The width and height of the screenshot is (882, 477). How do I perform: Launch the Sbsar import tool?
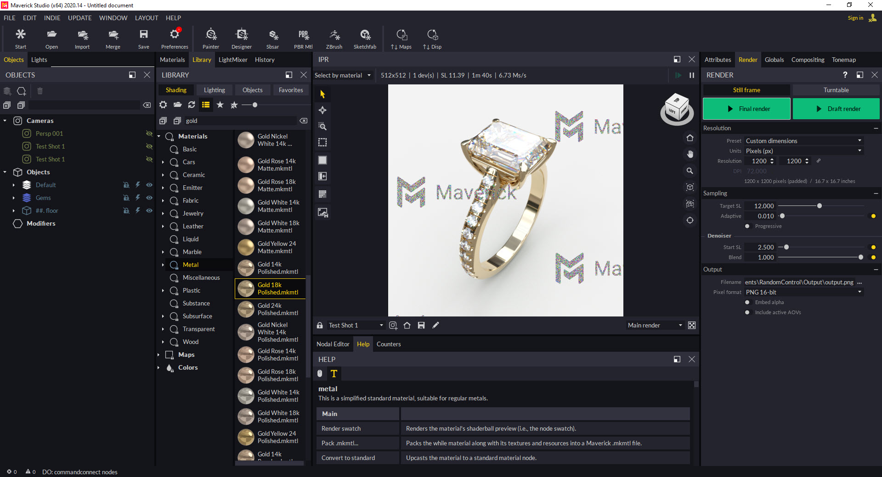(x=273, y=39)
